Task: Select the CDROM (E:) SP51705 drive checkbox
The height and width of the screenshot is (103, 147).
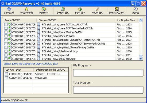Action: (6, 74)
